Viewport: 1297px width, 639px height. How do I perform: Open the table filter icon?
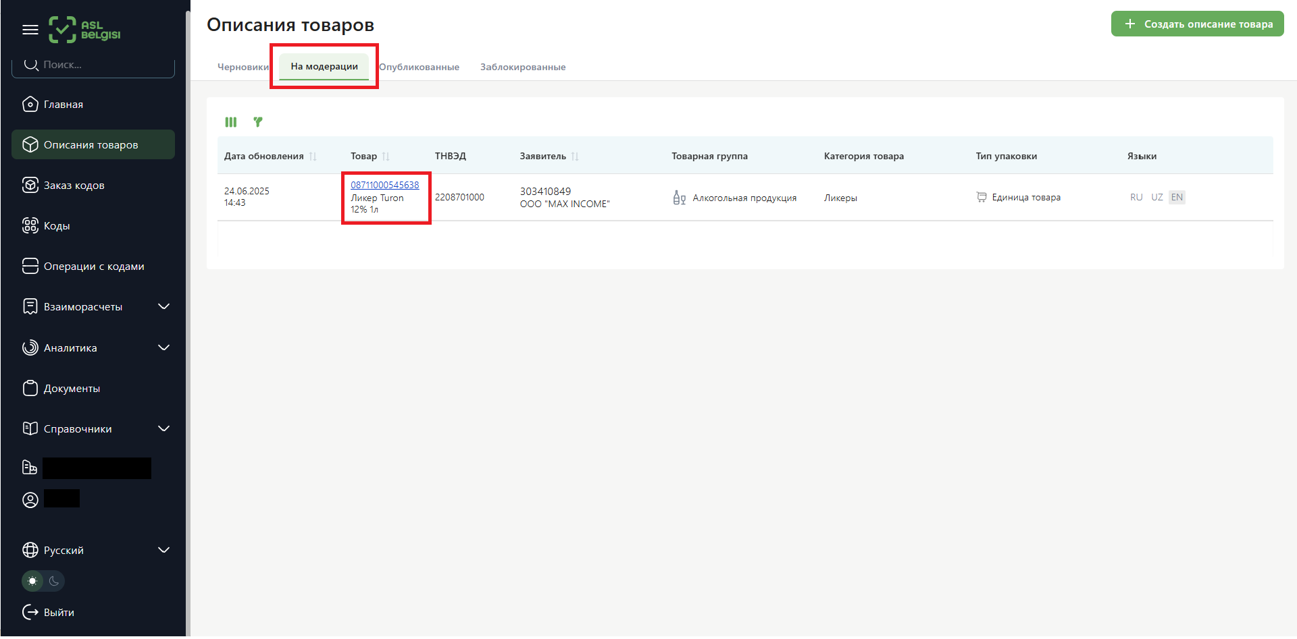tap(257, 122)
